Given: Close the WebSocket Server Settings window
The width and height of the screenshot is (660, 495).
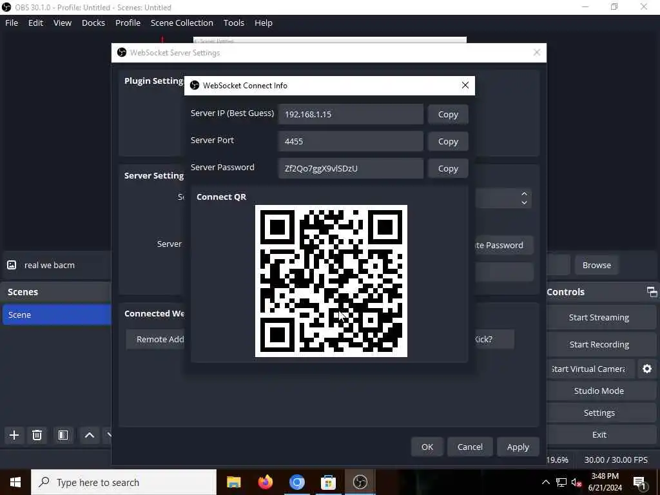Looking at the screenshot, I should coord(537,53).
